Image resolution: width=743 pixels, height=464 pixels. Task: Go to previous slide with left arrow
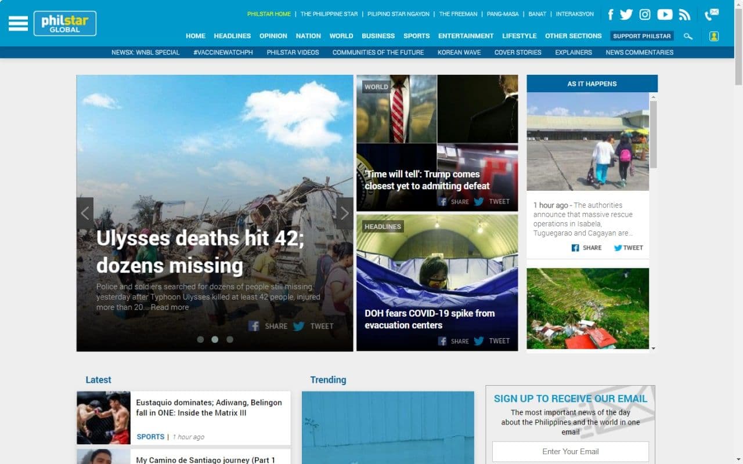click(x=85, y=213)
